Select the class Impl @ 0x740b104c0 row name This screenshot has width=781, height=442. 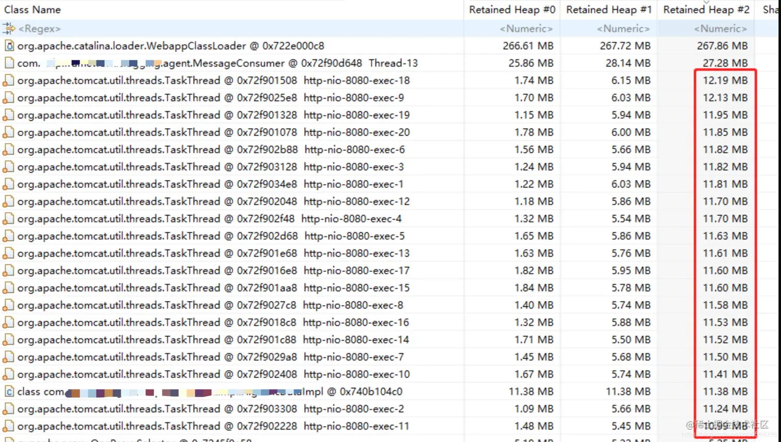(x=210, y=392)
